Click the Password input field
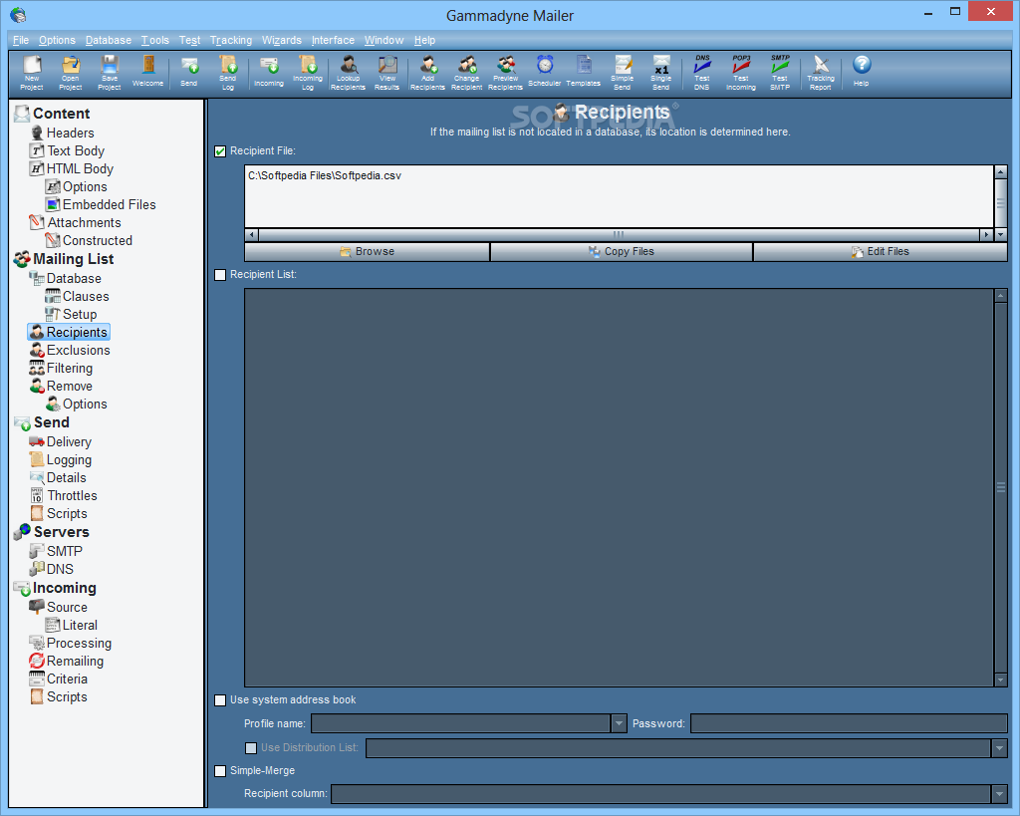This screenshot has width=1020, height=816. point(849,723)
